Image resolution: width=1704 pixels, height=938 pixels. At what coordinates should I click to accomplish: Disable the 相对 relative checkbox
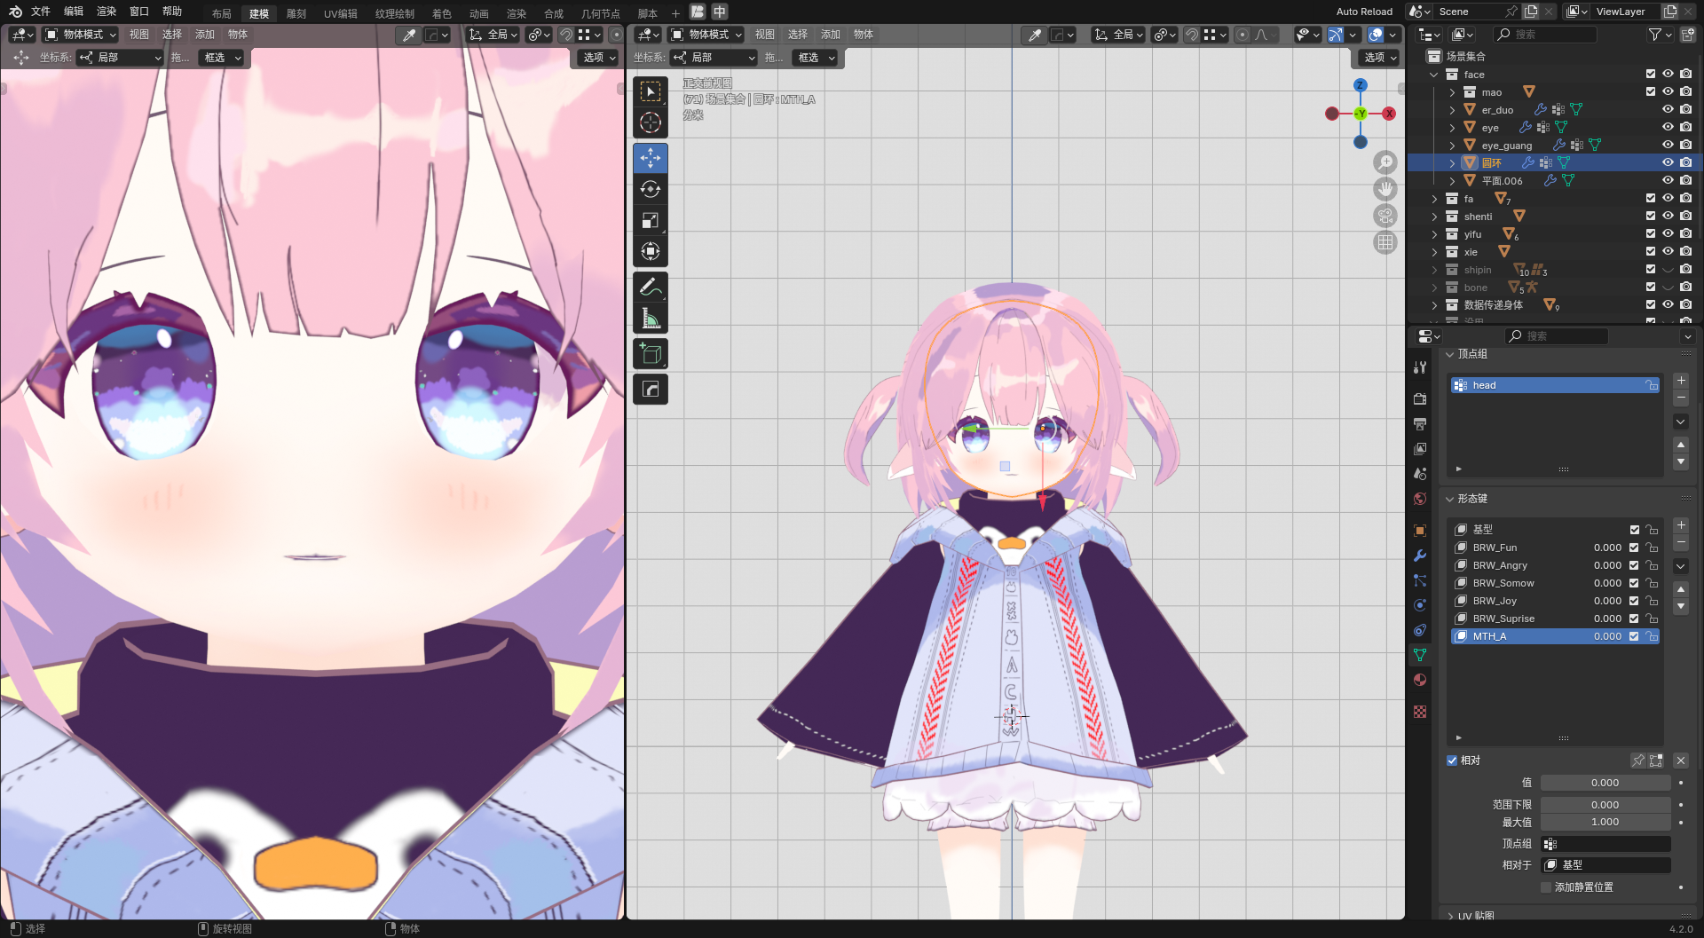click(1452, 761)
